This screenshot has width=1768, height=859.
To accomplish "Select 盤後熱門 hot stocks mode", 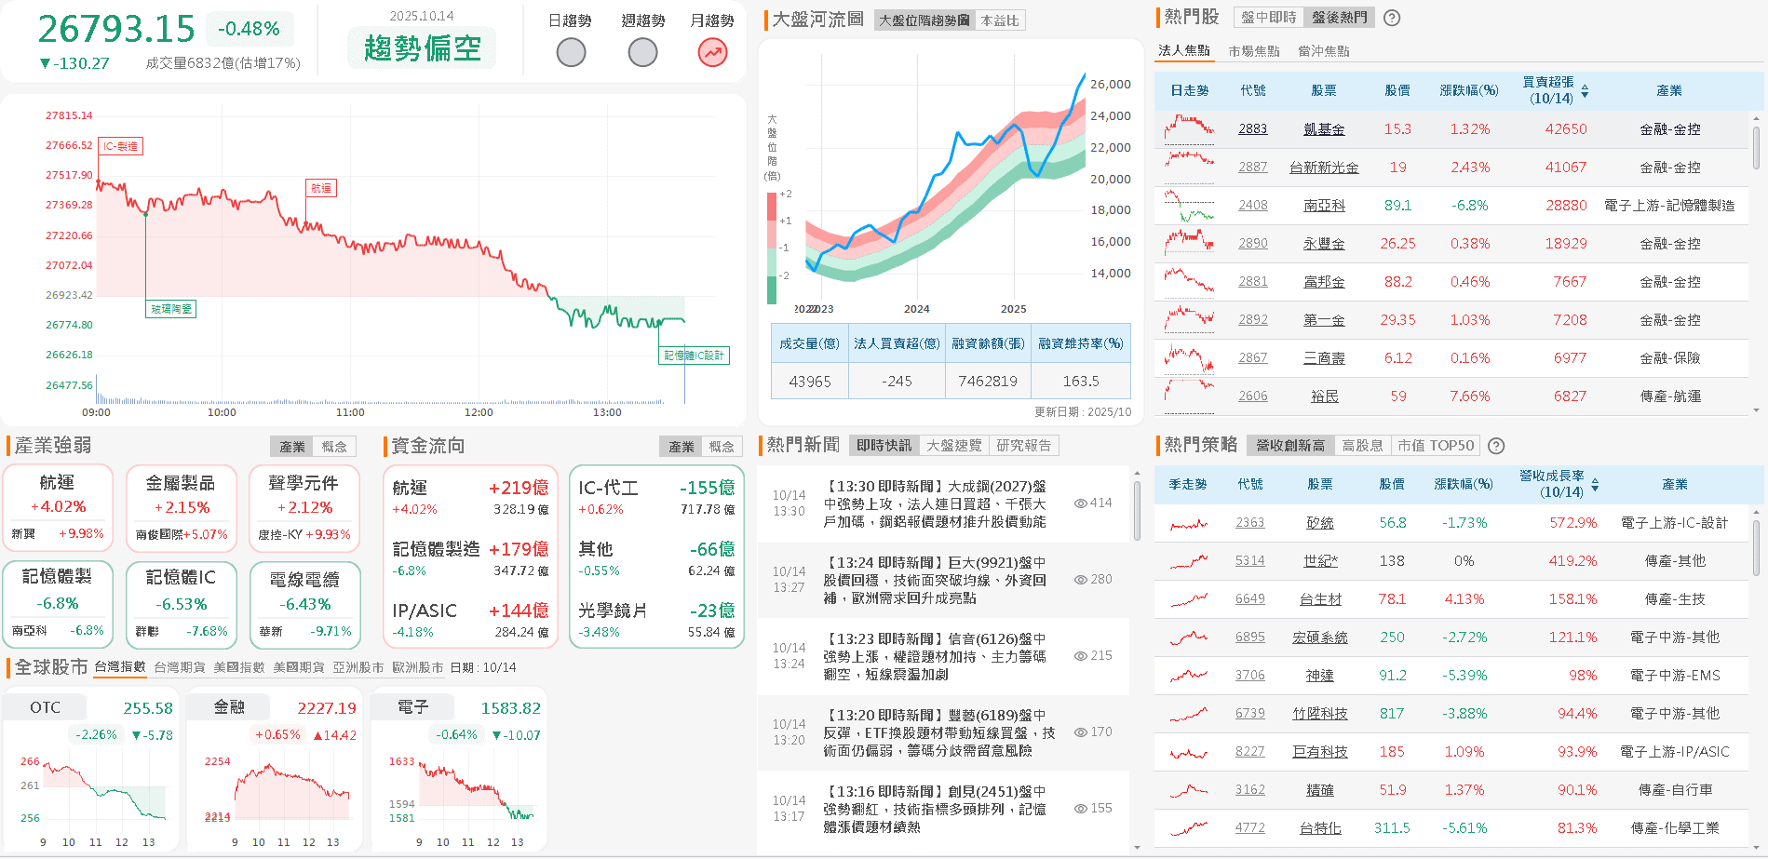I will pyautogui.click(x=1339, y=18).
